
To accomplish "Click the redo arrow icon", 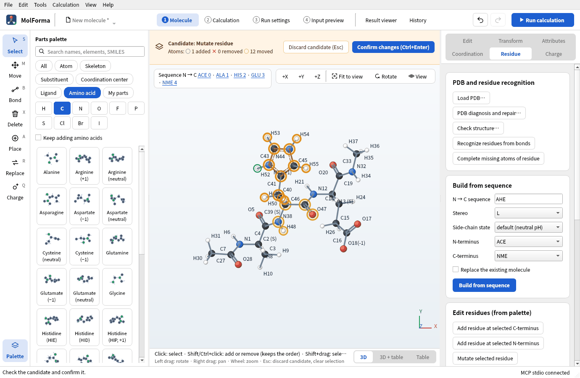I will click(498, 20).
